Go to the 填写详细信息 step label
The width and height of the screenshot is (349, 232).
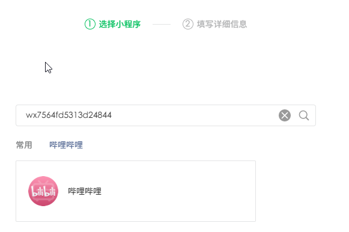[x=222, y=24]
